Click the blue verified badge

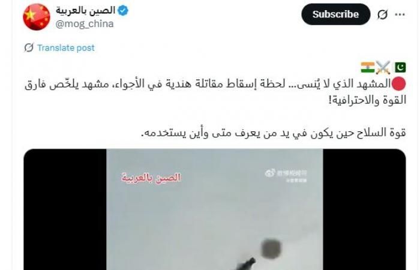tap(123, 11)
